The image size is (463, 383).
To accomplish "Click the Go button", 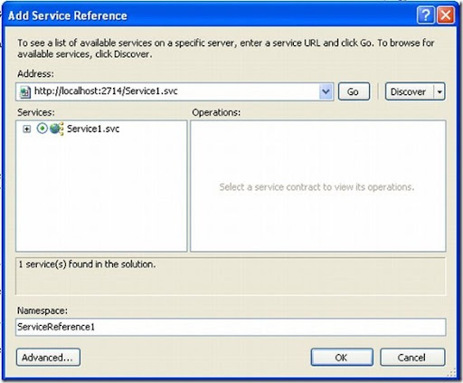I will point(354,91).
